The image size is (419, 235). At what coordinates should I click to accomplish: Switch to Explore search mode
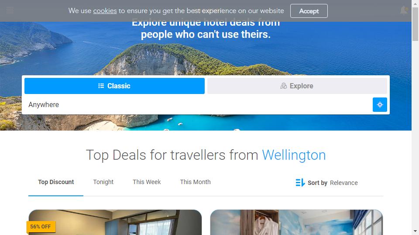click(x=297, y=86)
